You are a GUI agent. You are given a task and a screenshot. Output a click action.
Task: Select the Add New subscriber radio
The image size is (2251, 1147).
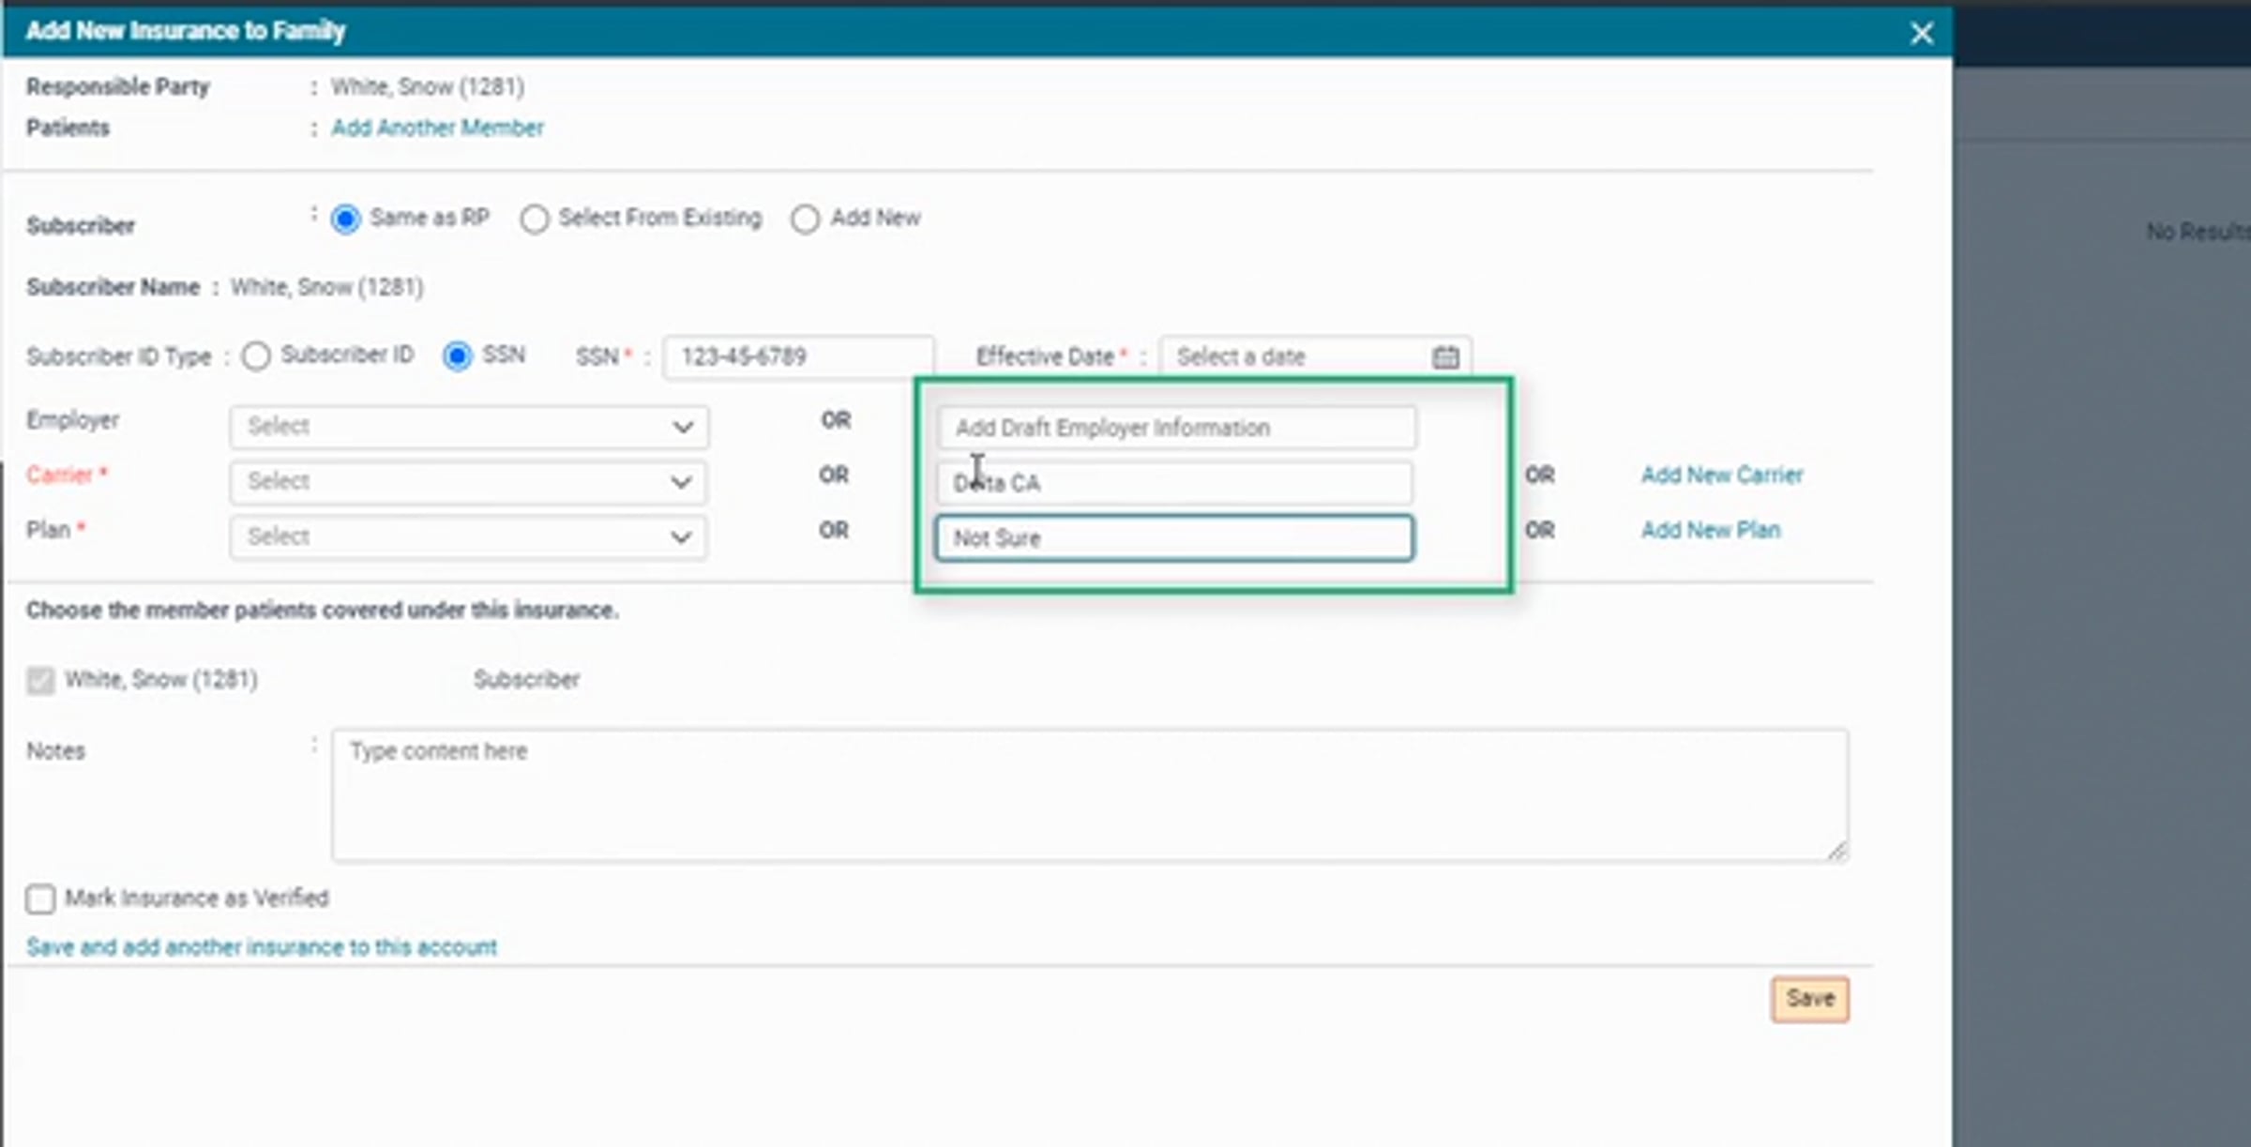tap(805, 219)
